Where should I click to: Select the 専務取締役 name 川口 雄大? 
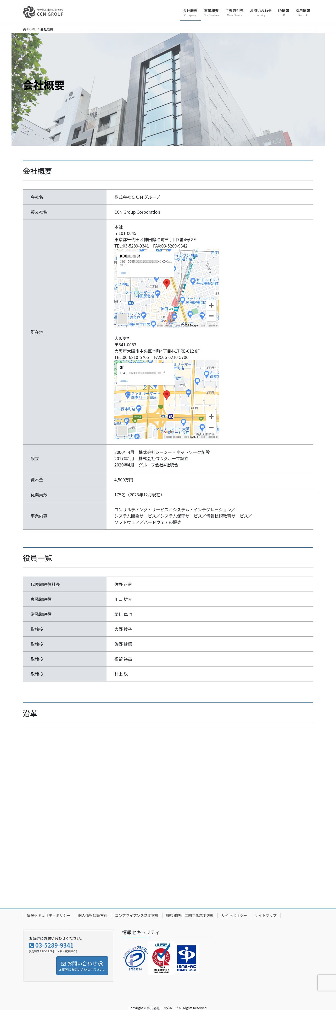pos(123,599)
